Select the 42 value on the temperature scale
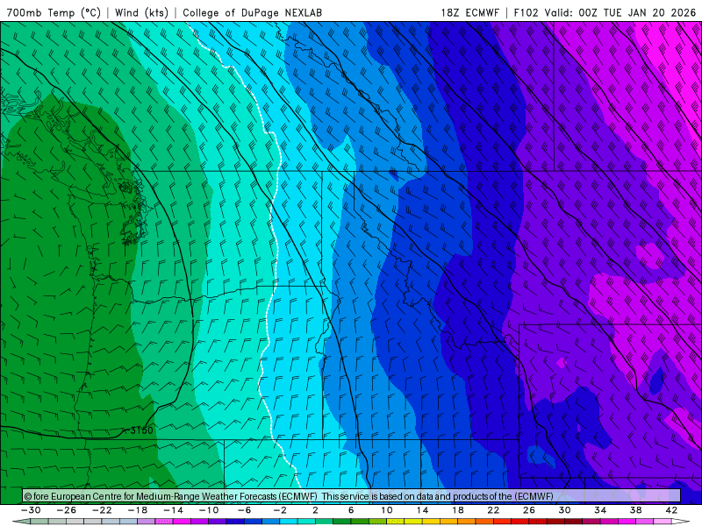This screenshot has width=702, height=526. point(671,510)
